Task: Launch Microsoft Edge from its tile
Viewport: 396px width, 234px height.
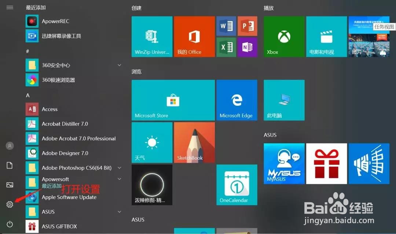Action: coord(237,100)
